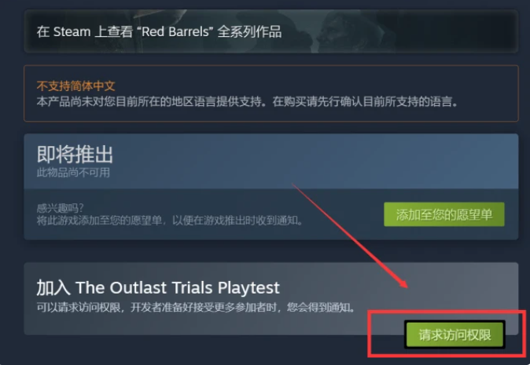This screenshot has width=530, height=365.
Task: Open the Red Barrels franchise banner
Action: [x=271, y=31]
